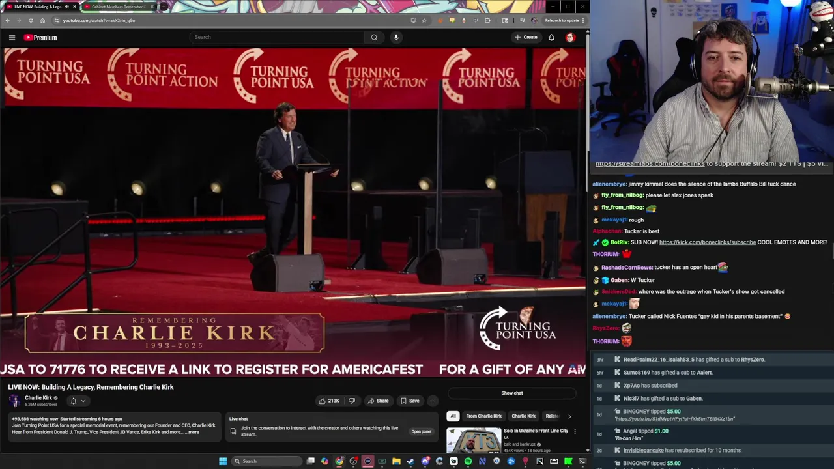Image resolution: width=834 pixels, height=469 pixels.
Task: Expand the channel notification bell dropdown
Action: click(78, 401)
